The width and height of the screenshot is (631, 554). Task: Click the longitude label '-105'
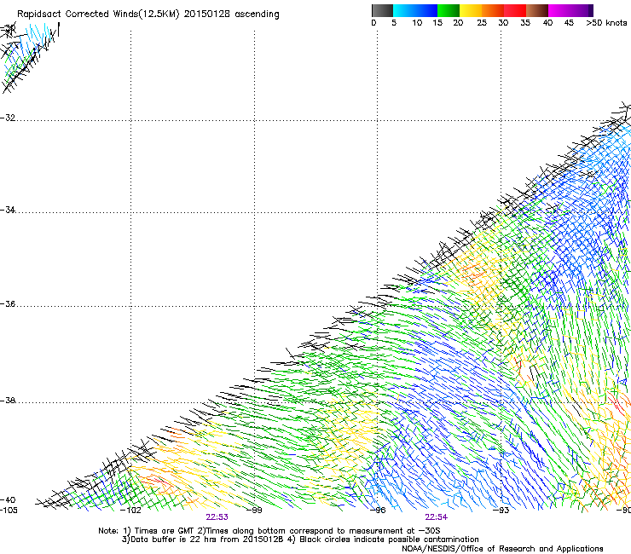(9, 511)
